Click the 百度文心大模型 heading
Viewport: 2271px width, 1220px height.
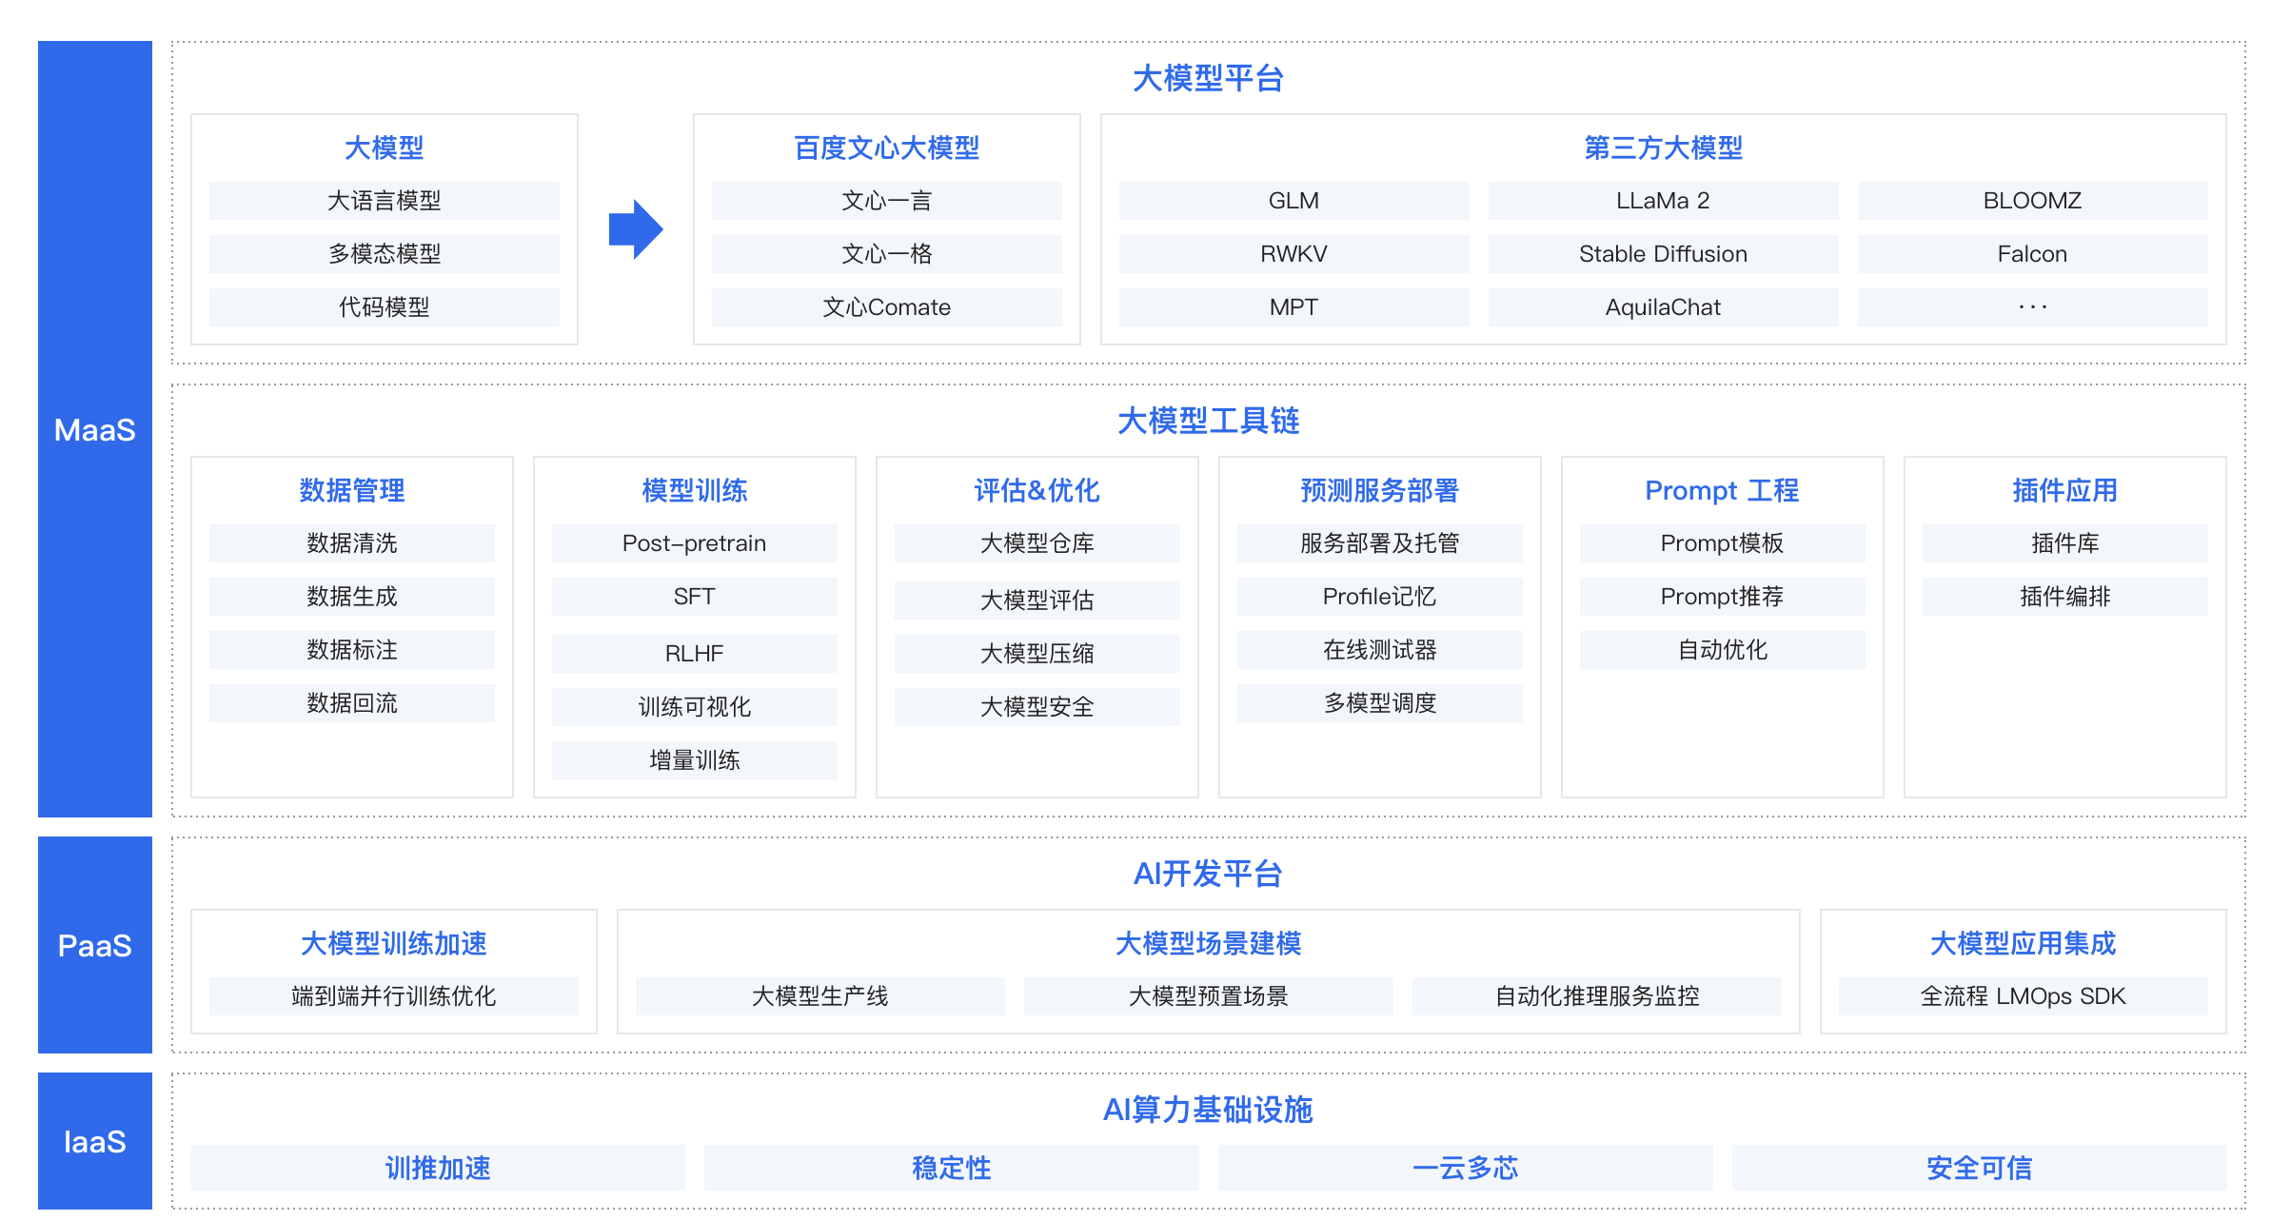[x=887, y=148]
